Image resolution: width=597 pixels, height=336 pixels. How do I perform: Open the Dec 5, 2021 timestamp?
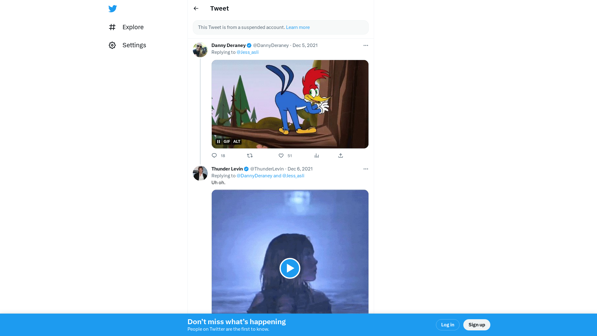point(305,45)
